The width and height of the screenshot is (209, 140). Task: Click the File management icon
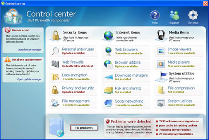(55, 103)
